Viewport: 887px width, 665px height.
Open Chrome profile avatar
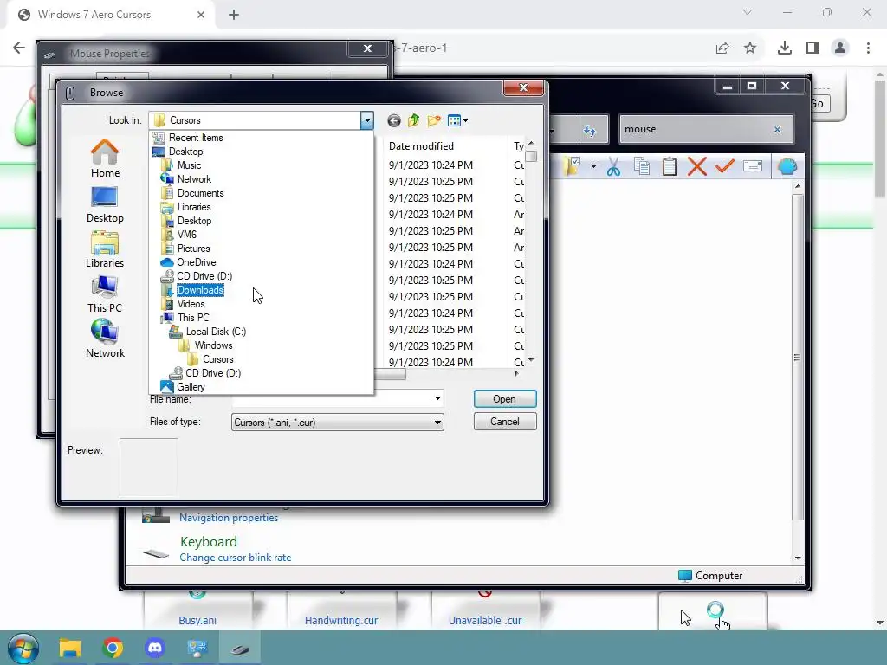tap(840, 48)
